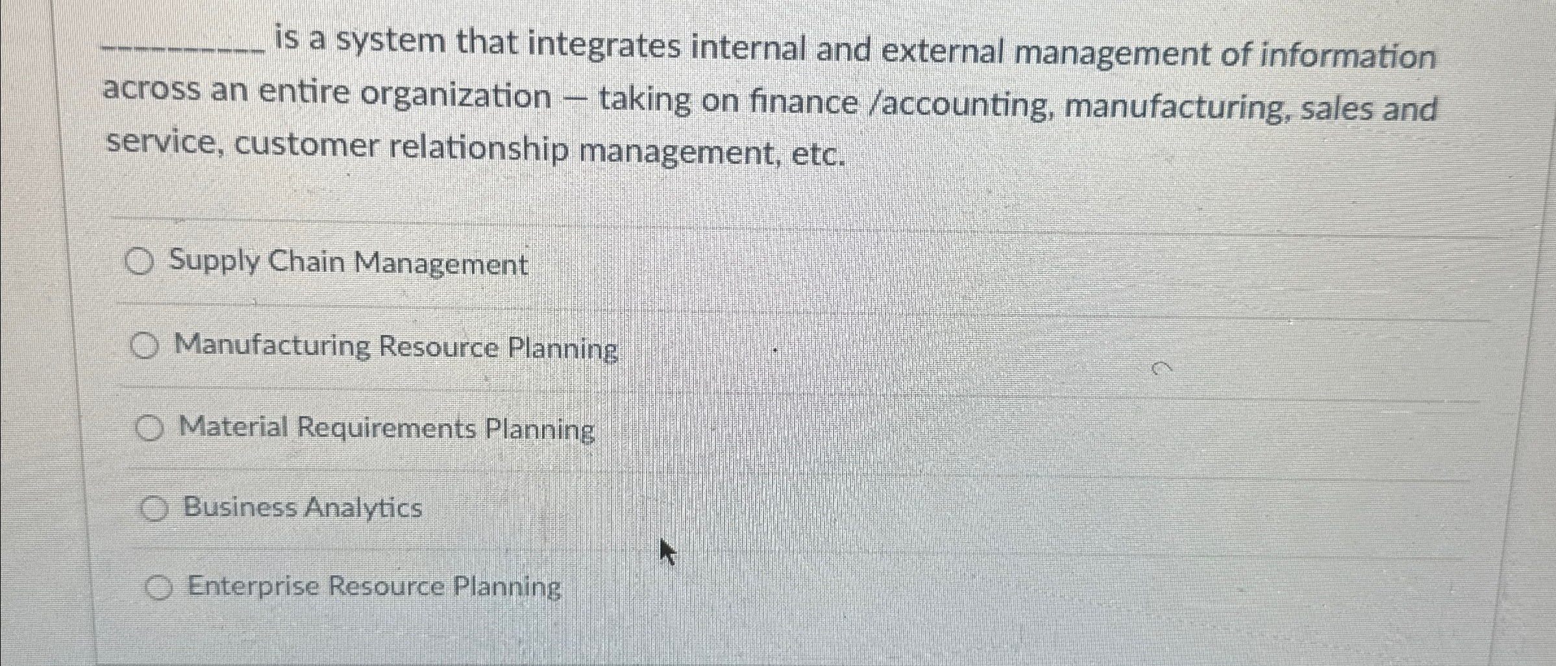Select the Enterprise Resource Planning radio button
The width and height of the screenshot is (1556, 666).
(x=159, y=587)
